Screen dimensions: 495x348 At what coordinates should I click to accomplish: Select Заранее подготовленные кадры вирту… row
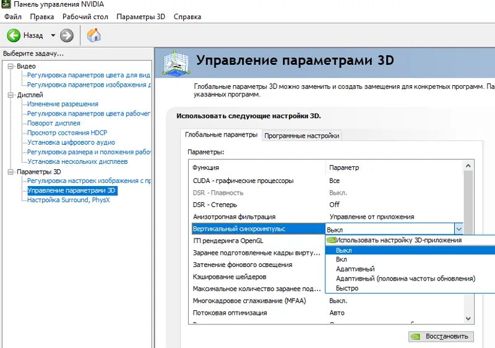pyautogui.click(x=257, y=253)
